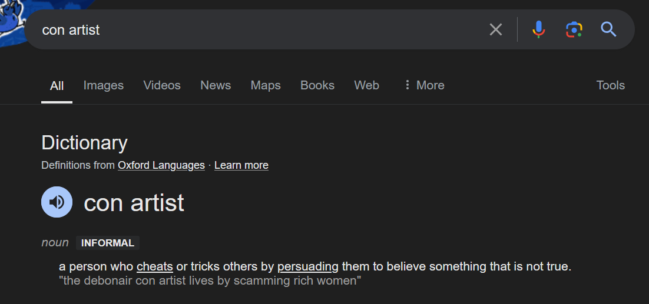The height and width of the screenshot is (304, 649).
Task: Play pronunciation of con artist
Action: [57, 202]
